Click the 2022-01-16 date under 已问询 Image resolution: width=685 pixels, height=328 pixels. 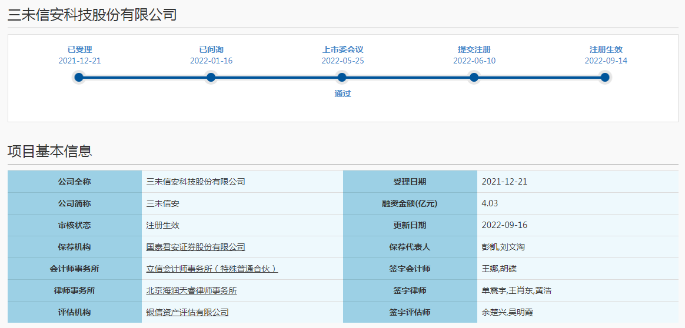point(211,61)
